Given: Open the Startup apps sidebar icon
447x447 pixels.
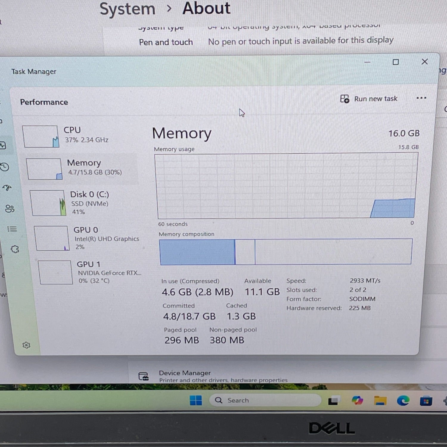Looking at the screenshot, I should pos(7,188).
